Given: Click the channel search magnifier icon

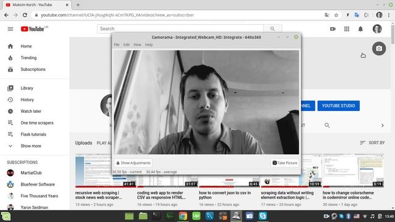Looking at the screenshot, I should [327, 125].
